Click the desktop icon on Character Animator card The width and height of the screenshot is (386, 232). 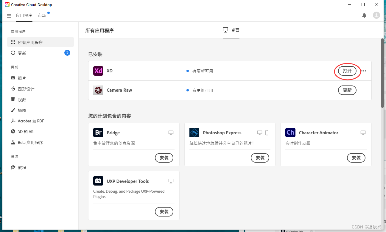[363, 133]
